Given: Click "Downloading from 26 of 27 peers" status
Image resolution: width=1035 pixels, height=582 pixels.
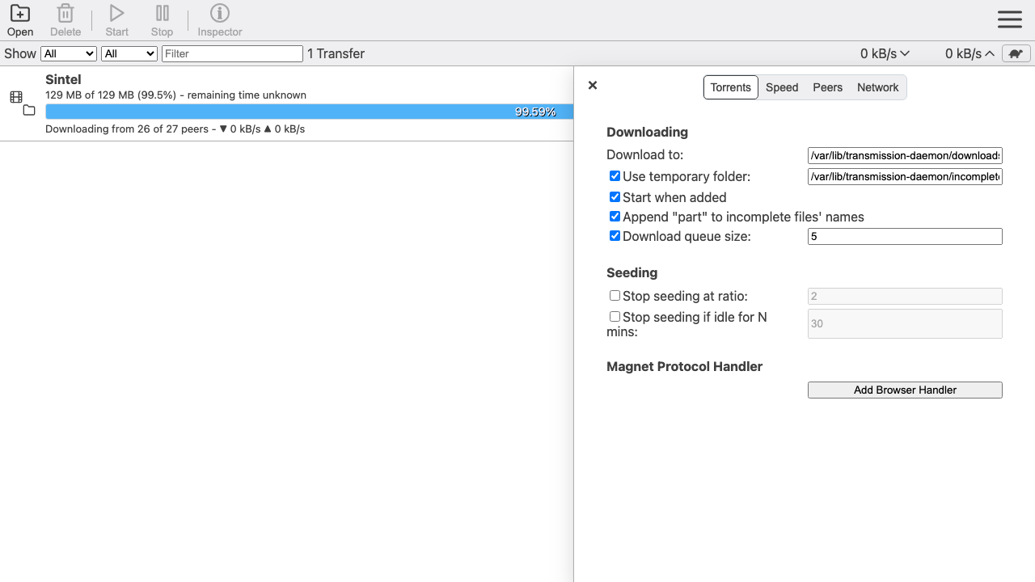Looking at the screenshot, I should 127,129.
